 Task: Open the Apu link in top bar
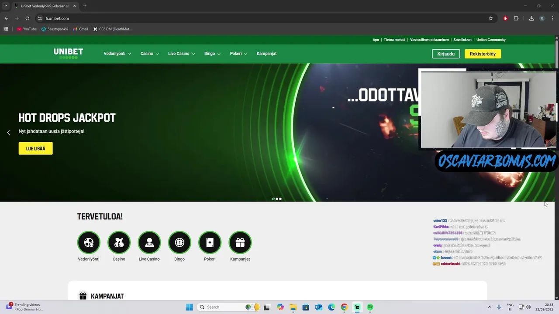point(376,40)
